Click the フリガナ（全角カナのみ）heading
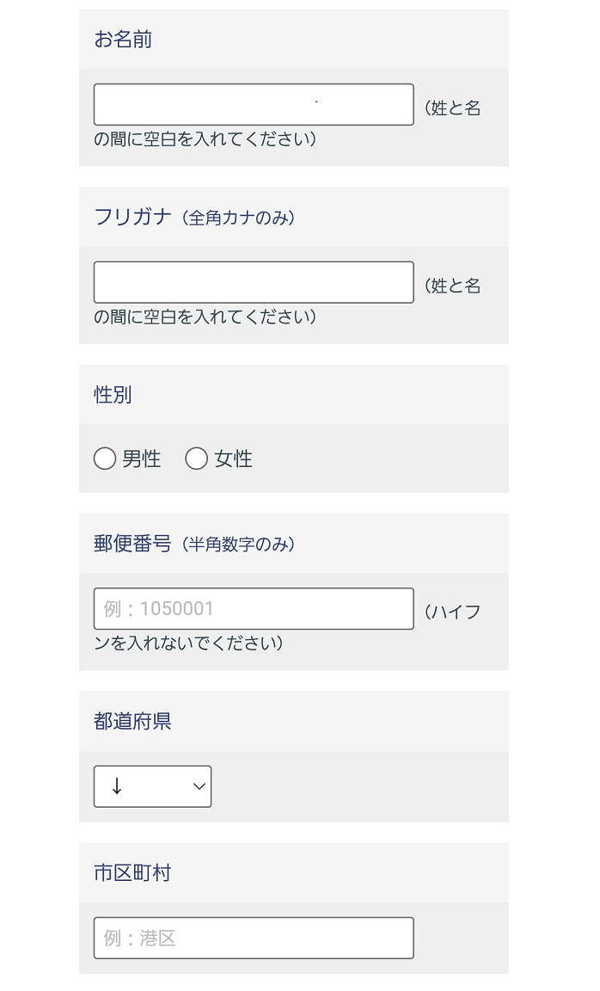600x991 pixels. click(x=195, y=217)
